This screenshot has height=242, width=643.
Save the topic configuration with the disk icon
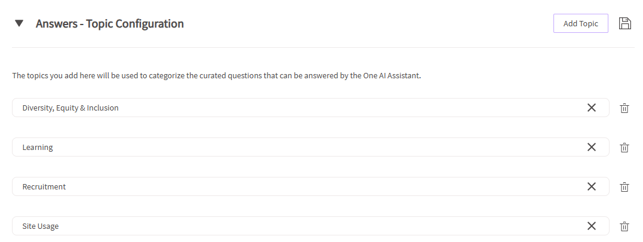625,23
